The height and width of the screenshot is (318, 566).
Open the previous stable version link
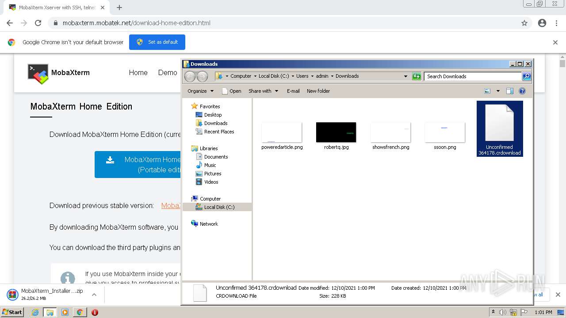coord(171,205)
